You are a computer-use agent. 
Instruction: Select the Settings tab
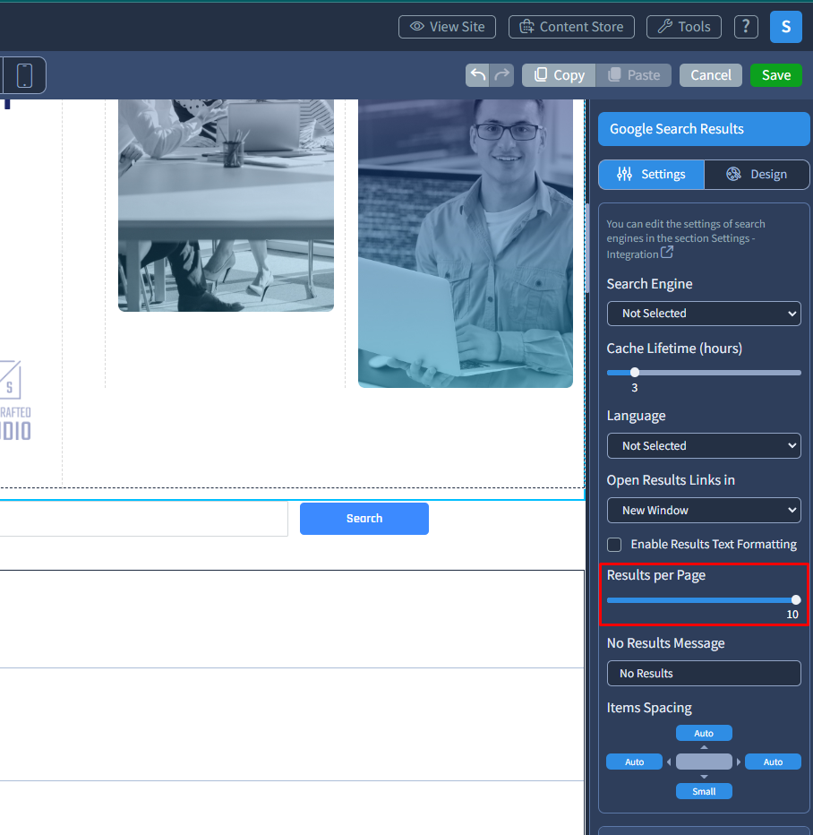pos(651,175)
